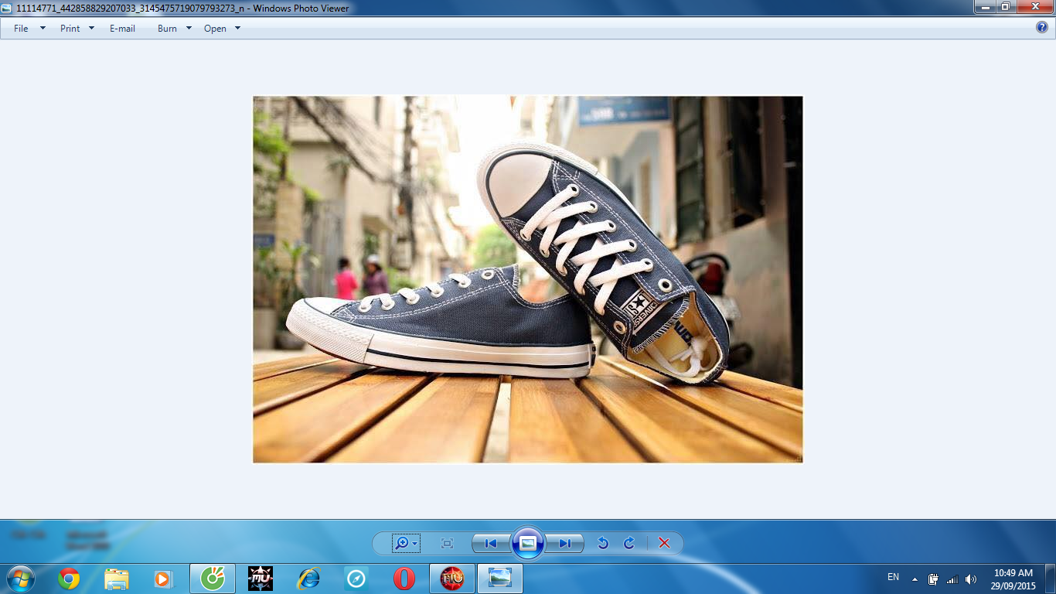Open the zoom magnifier control
Viewport: 1056px width, 594px height.
pyautogui.click(x=406, y=543)
